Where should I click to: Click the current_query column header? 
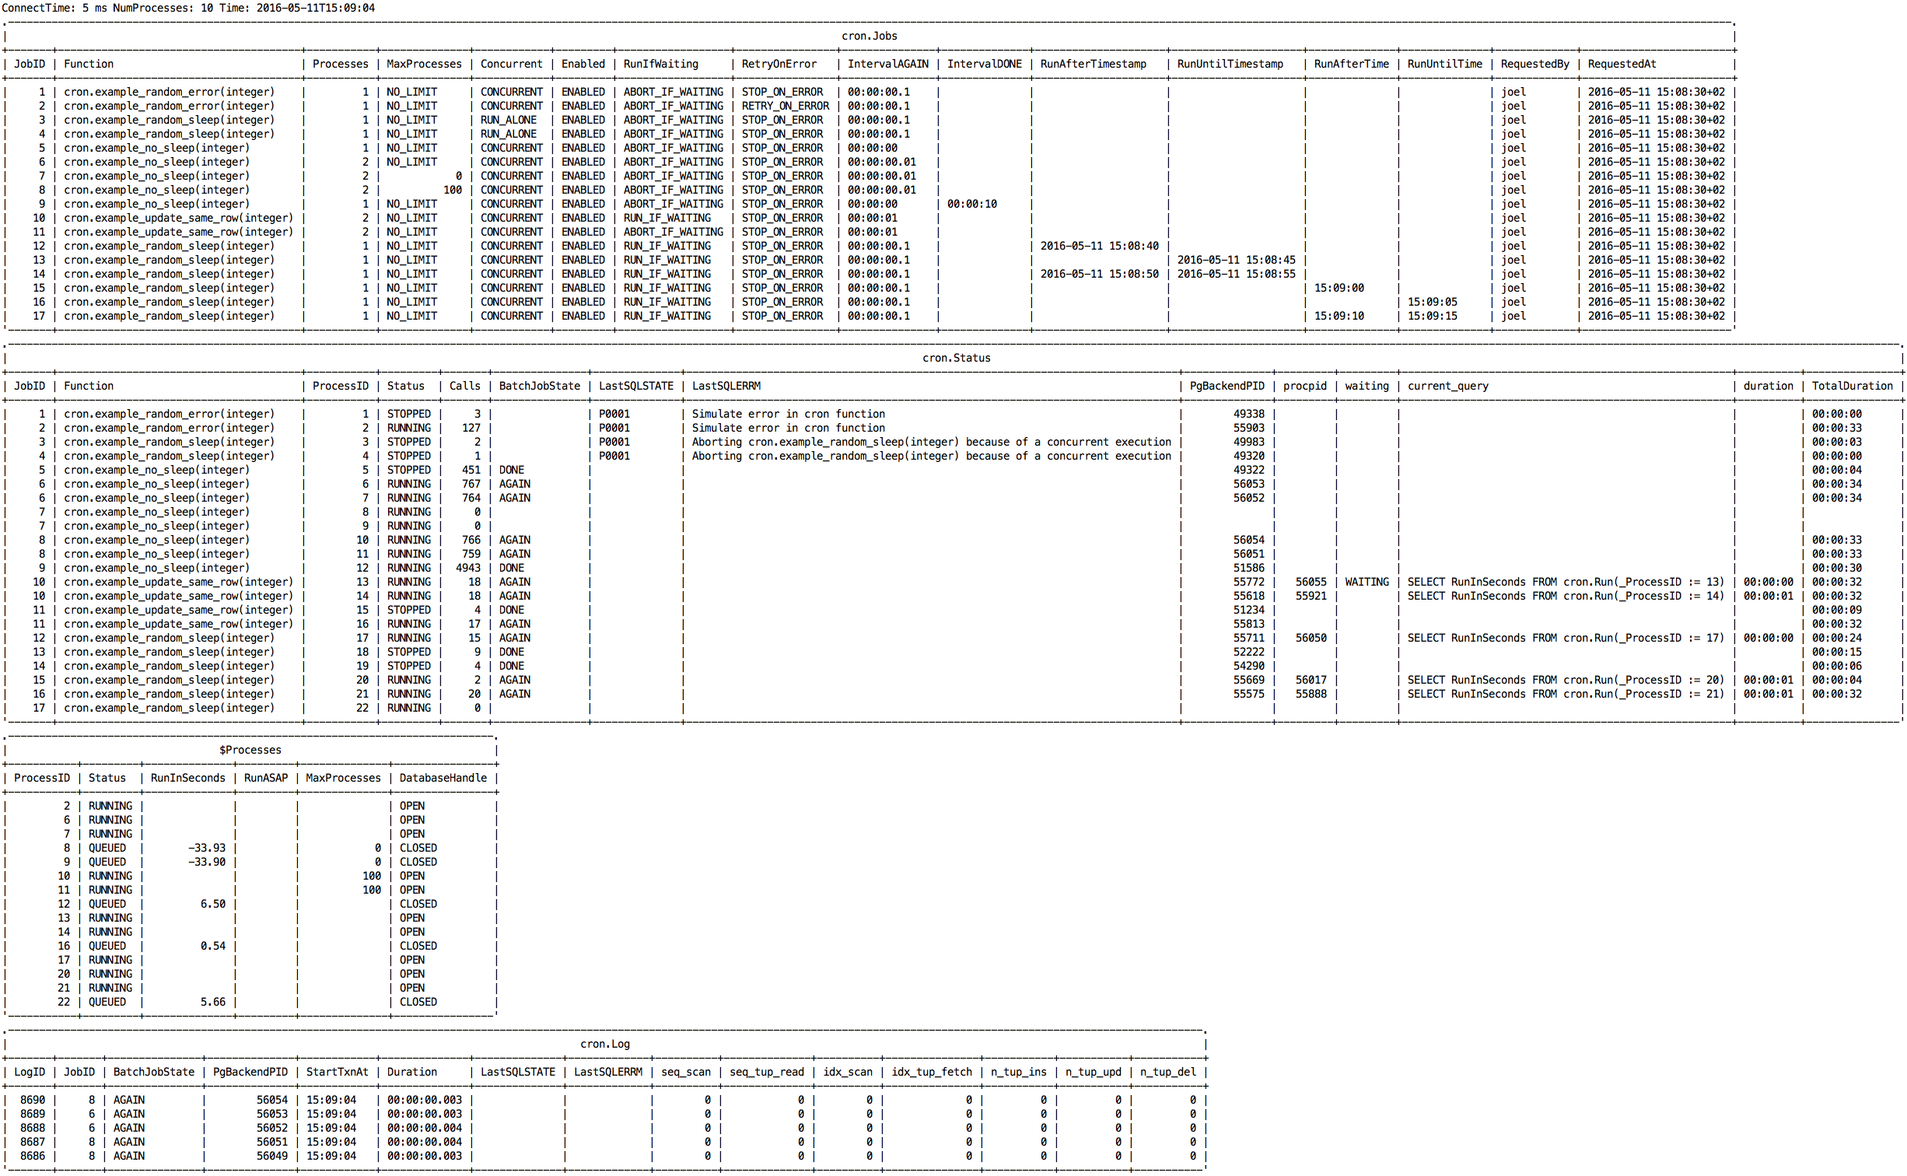(x=1447, y=386)
